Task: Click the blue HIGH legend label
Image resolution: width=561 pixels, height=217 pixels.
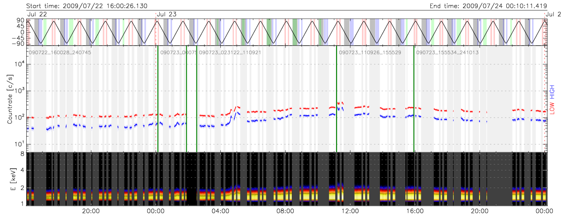Action: 552,91
